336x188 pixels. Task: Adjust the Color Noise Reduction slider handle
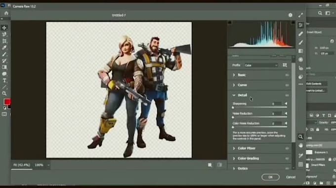click(233, 127)
